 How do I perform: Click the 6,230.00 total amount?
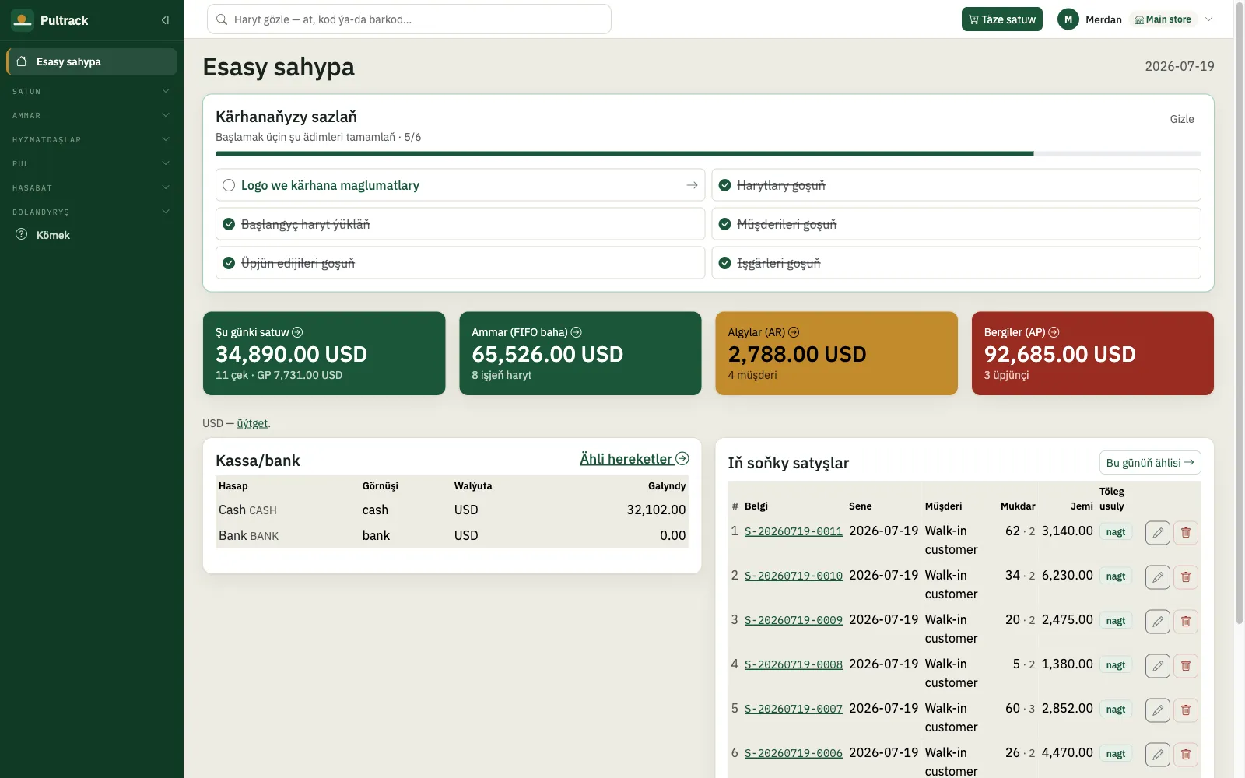coord(1067,575)
